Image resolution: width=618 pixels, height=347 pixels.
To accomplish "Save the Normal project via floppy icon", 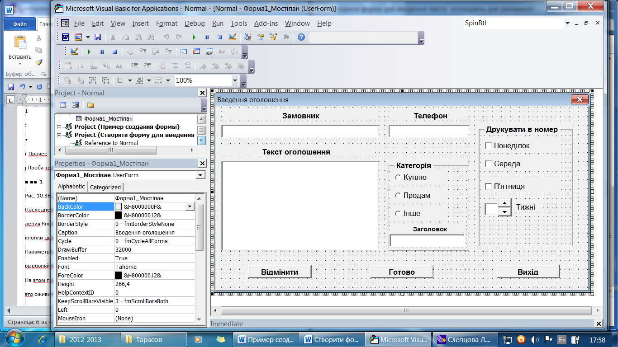I will pos(98,37).
